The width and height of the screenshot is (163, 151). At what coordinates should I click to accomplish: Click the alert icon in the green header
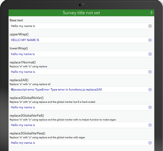coord(151,13)
